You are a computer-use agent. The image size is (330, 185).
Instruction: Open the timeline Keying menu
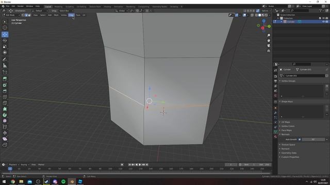pyautogui.click(x=25, y=164)
